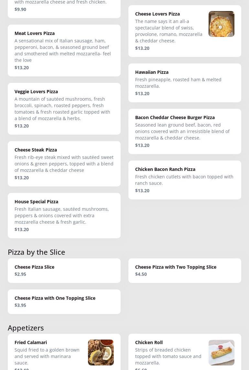
Task: Choose Bacon Cheddar Cheese Burger Pizza
Action: [x=185, y=131]
